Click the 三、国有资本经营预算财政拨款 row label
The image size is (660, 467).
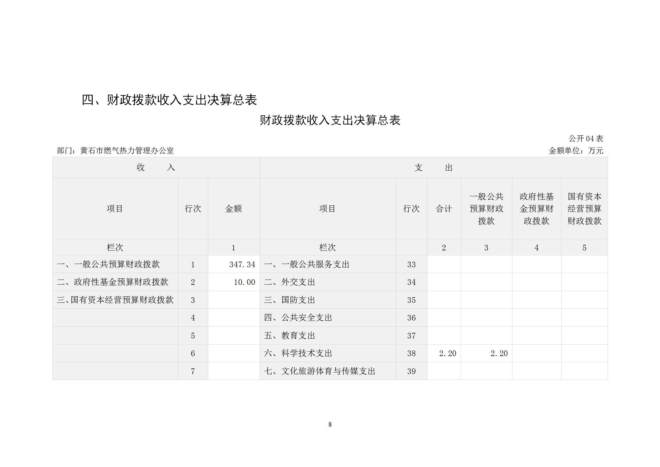(x=115, y=300)
